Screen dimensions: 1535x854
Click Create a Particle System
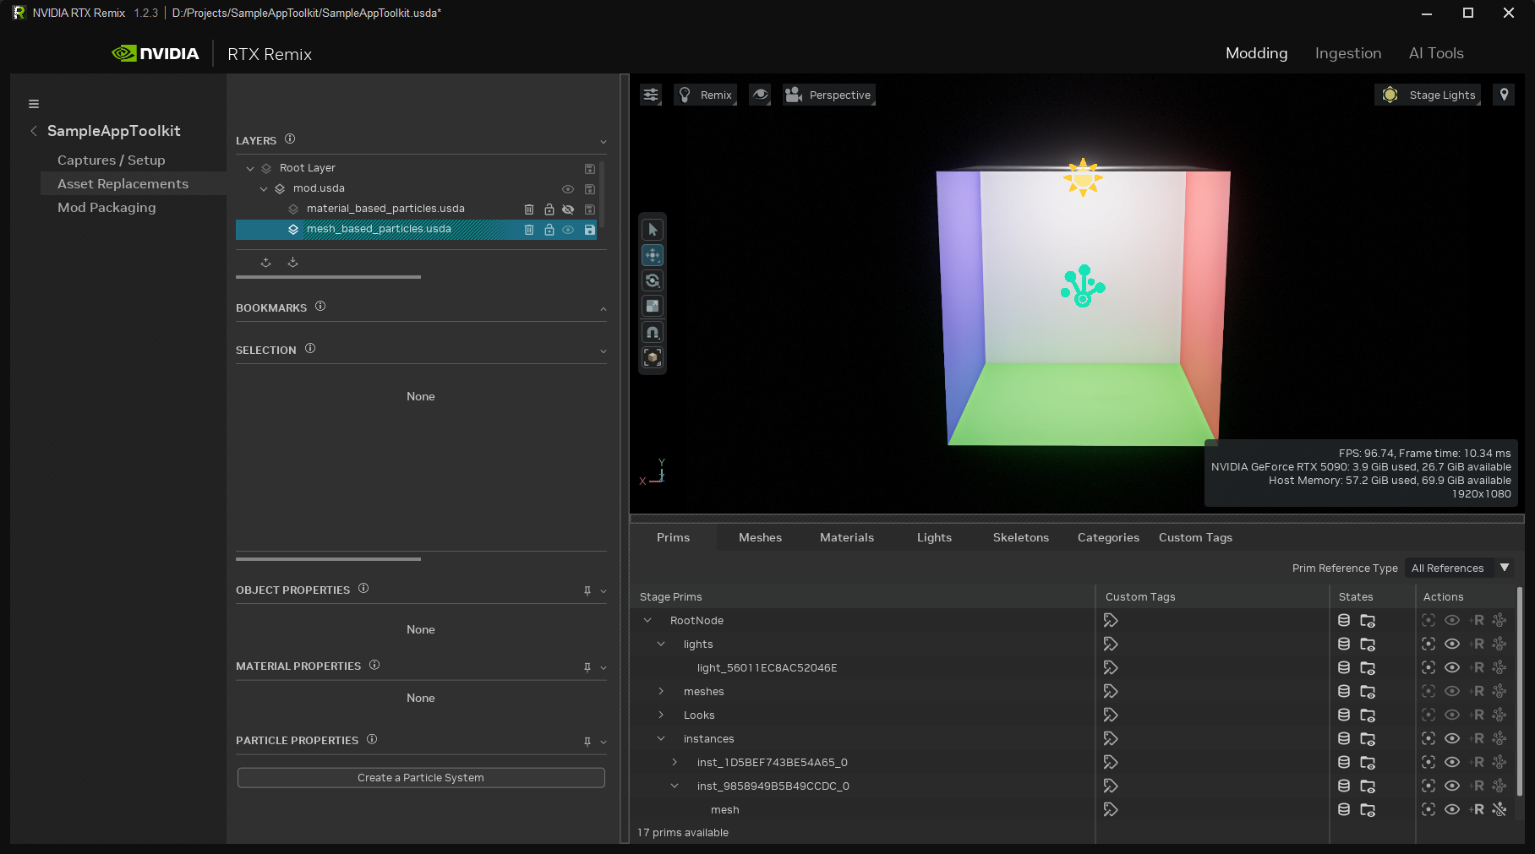(x=420, y=777)
